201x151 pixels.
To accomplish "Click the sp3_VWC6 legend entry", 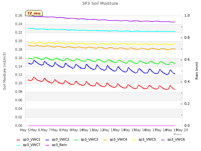I will point(173,139).
